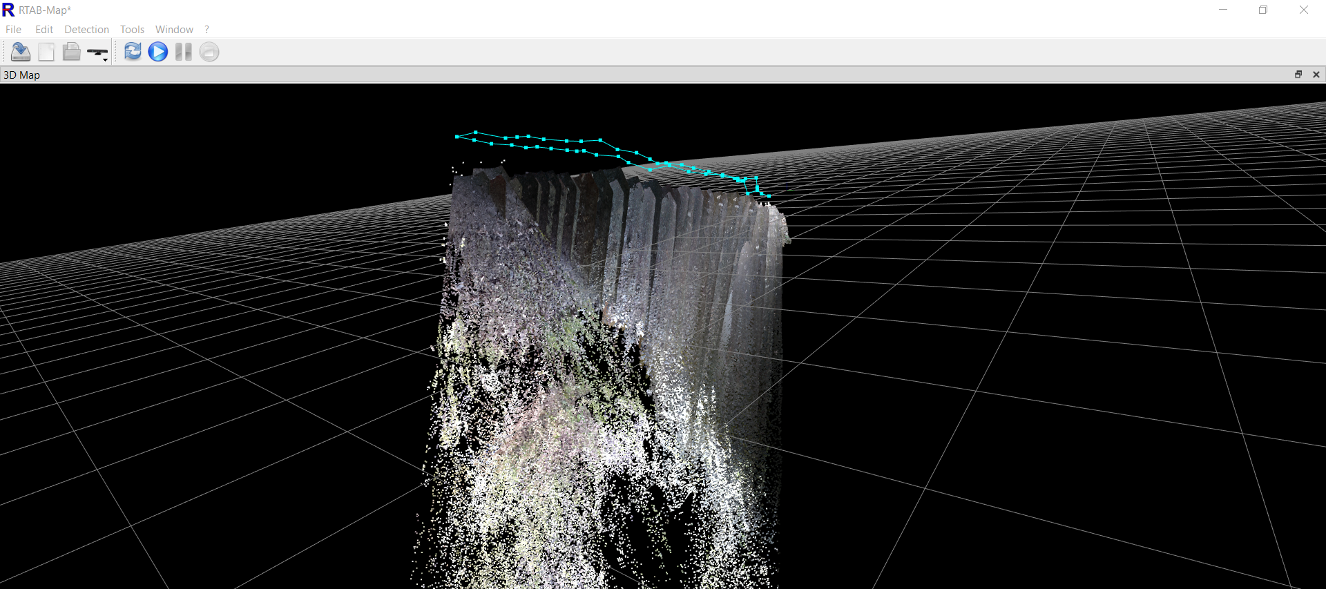The image size is (1326, 589).
Task: Open the File menu
Action: (13, 30)
